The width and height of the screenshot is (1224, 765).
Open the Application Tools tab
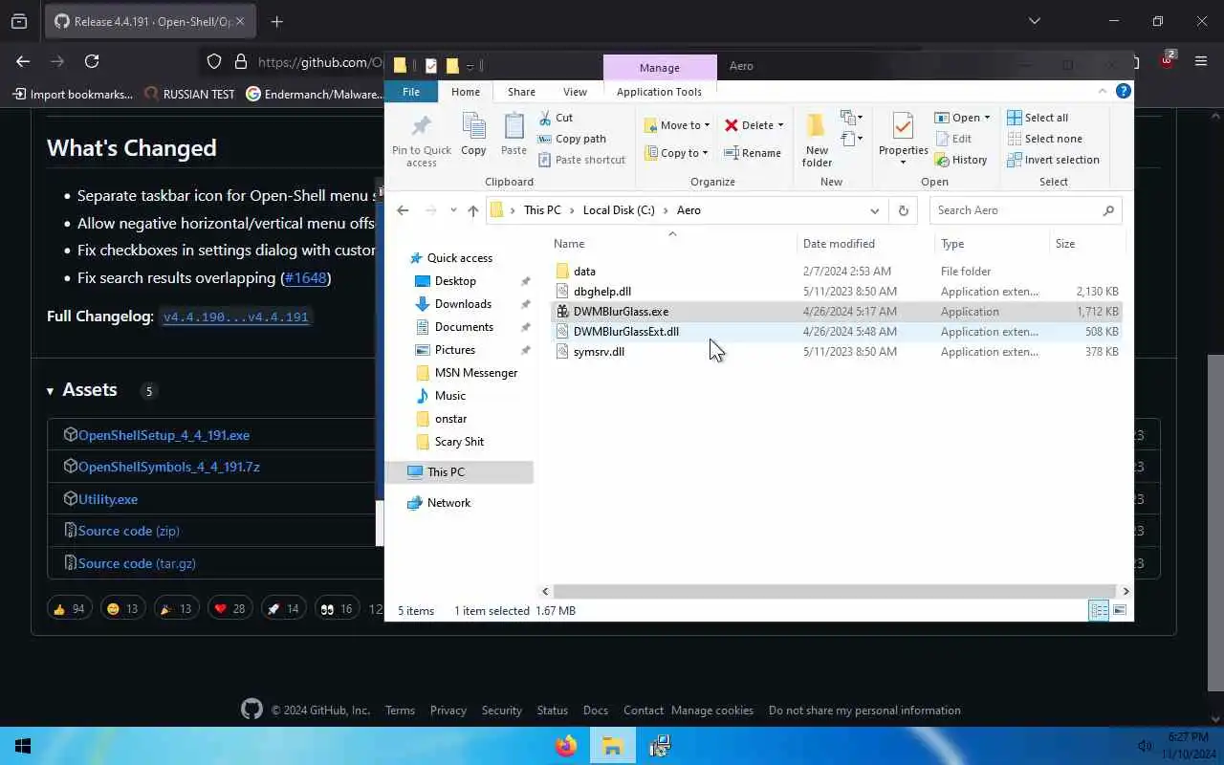659,92
